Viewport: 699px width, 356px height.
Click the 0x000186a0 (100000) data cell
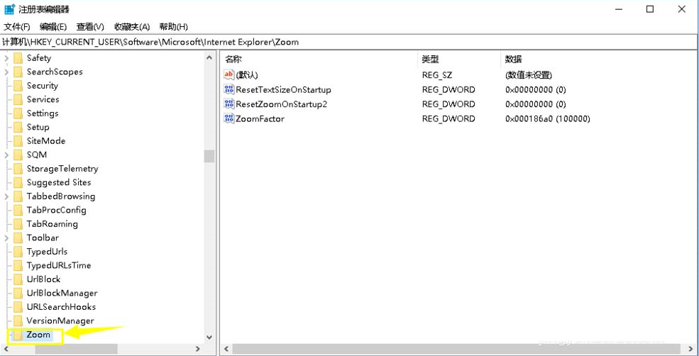[547, 118]
